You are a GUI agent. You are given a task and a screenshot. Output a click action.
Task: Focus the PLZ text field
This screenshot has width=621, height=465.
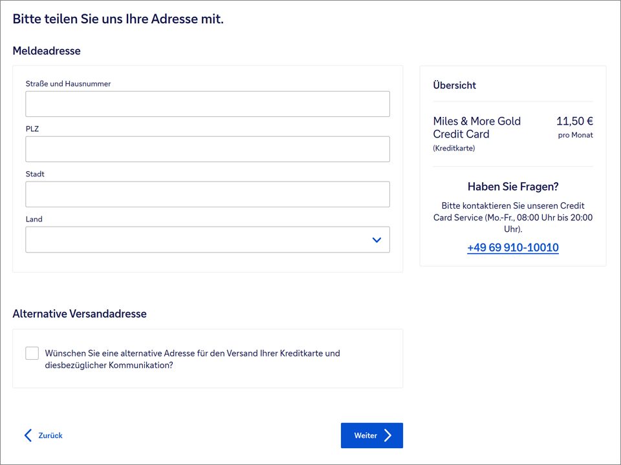(x=207, y=149)
